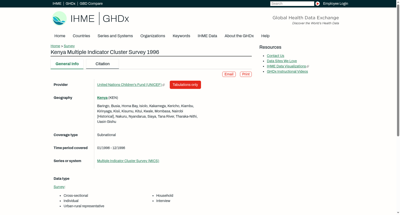
Task: Open the GHDx link in top bar
Action: tap(70, 3)
